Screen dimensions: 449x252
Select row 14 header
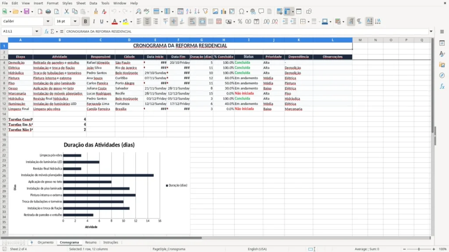click(x=4, y=114)
